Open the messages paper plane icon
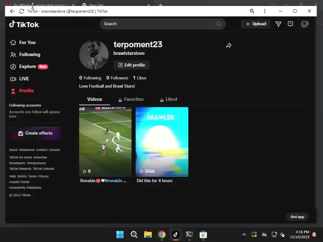Viewport: 323px width, 242px height. pos(278,24)
